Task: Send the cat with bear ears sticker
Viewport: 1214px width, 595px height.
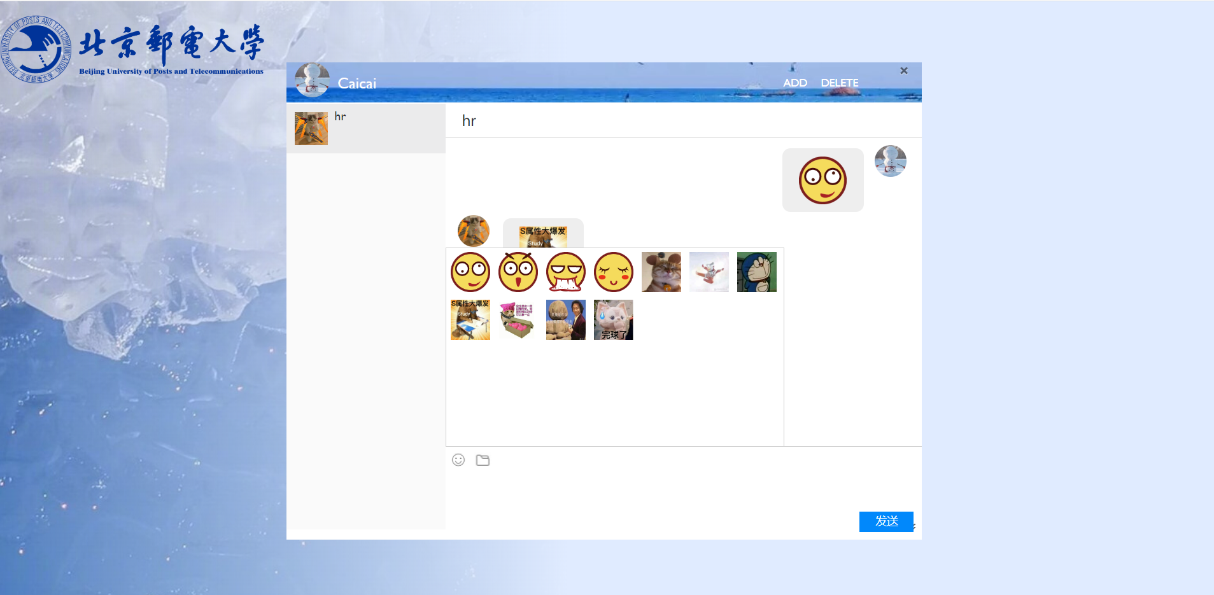Action: coord(661,272)
